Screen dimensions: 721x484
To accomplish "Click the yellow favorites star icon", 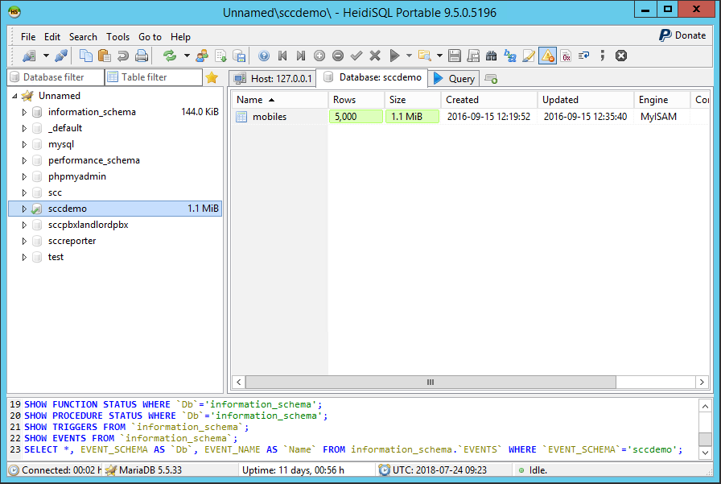I will coord(212,77).
